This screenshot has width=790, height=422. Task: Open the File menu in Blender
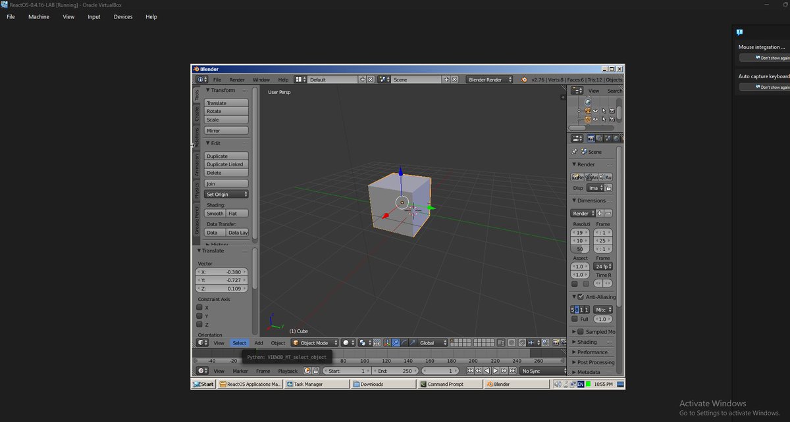217,80
